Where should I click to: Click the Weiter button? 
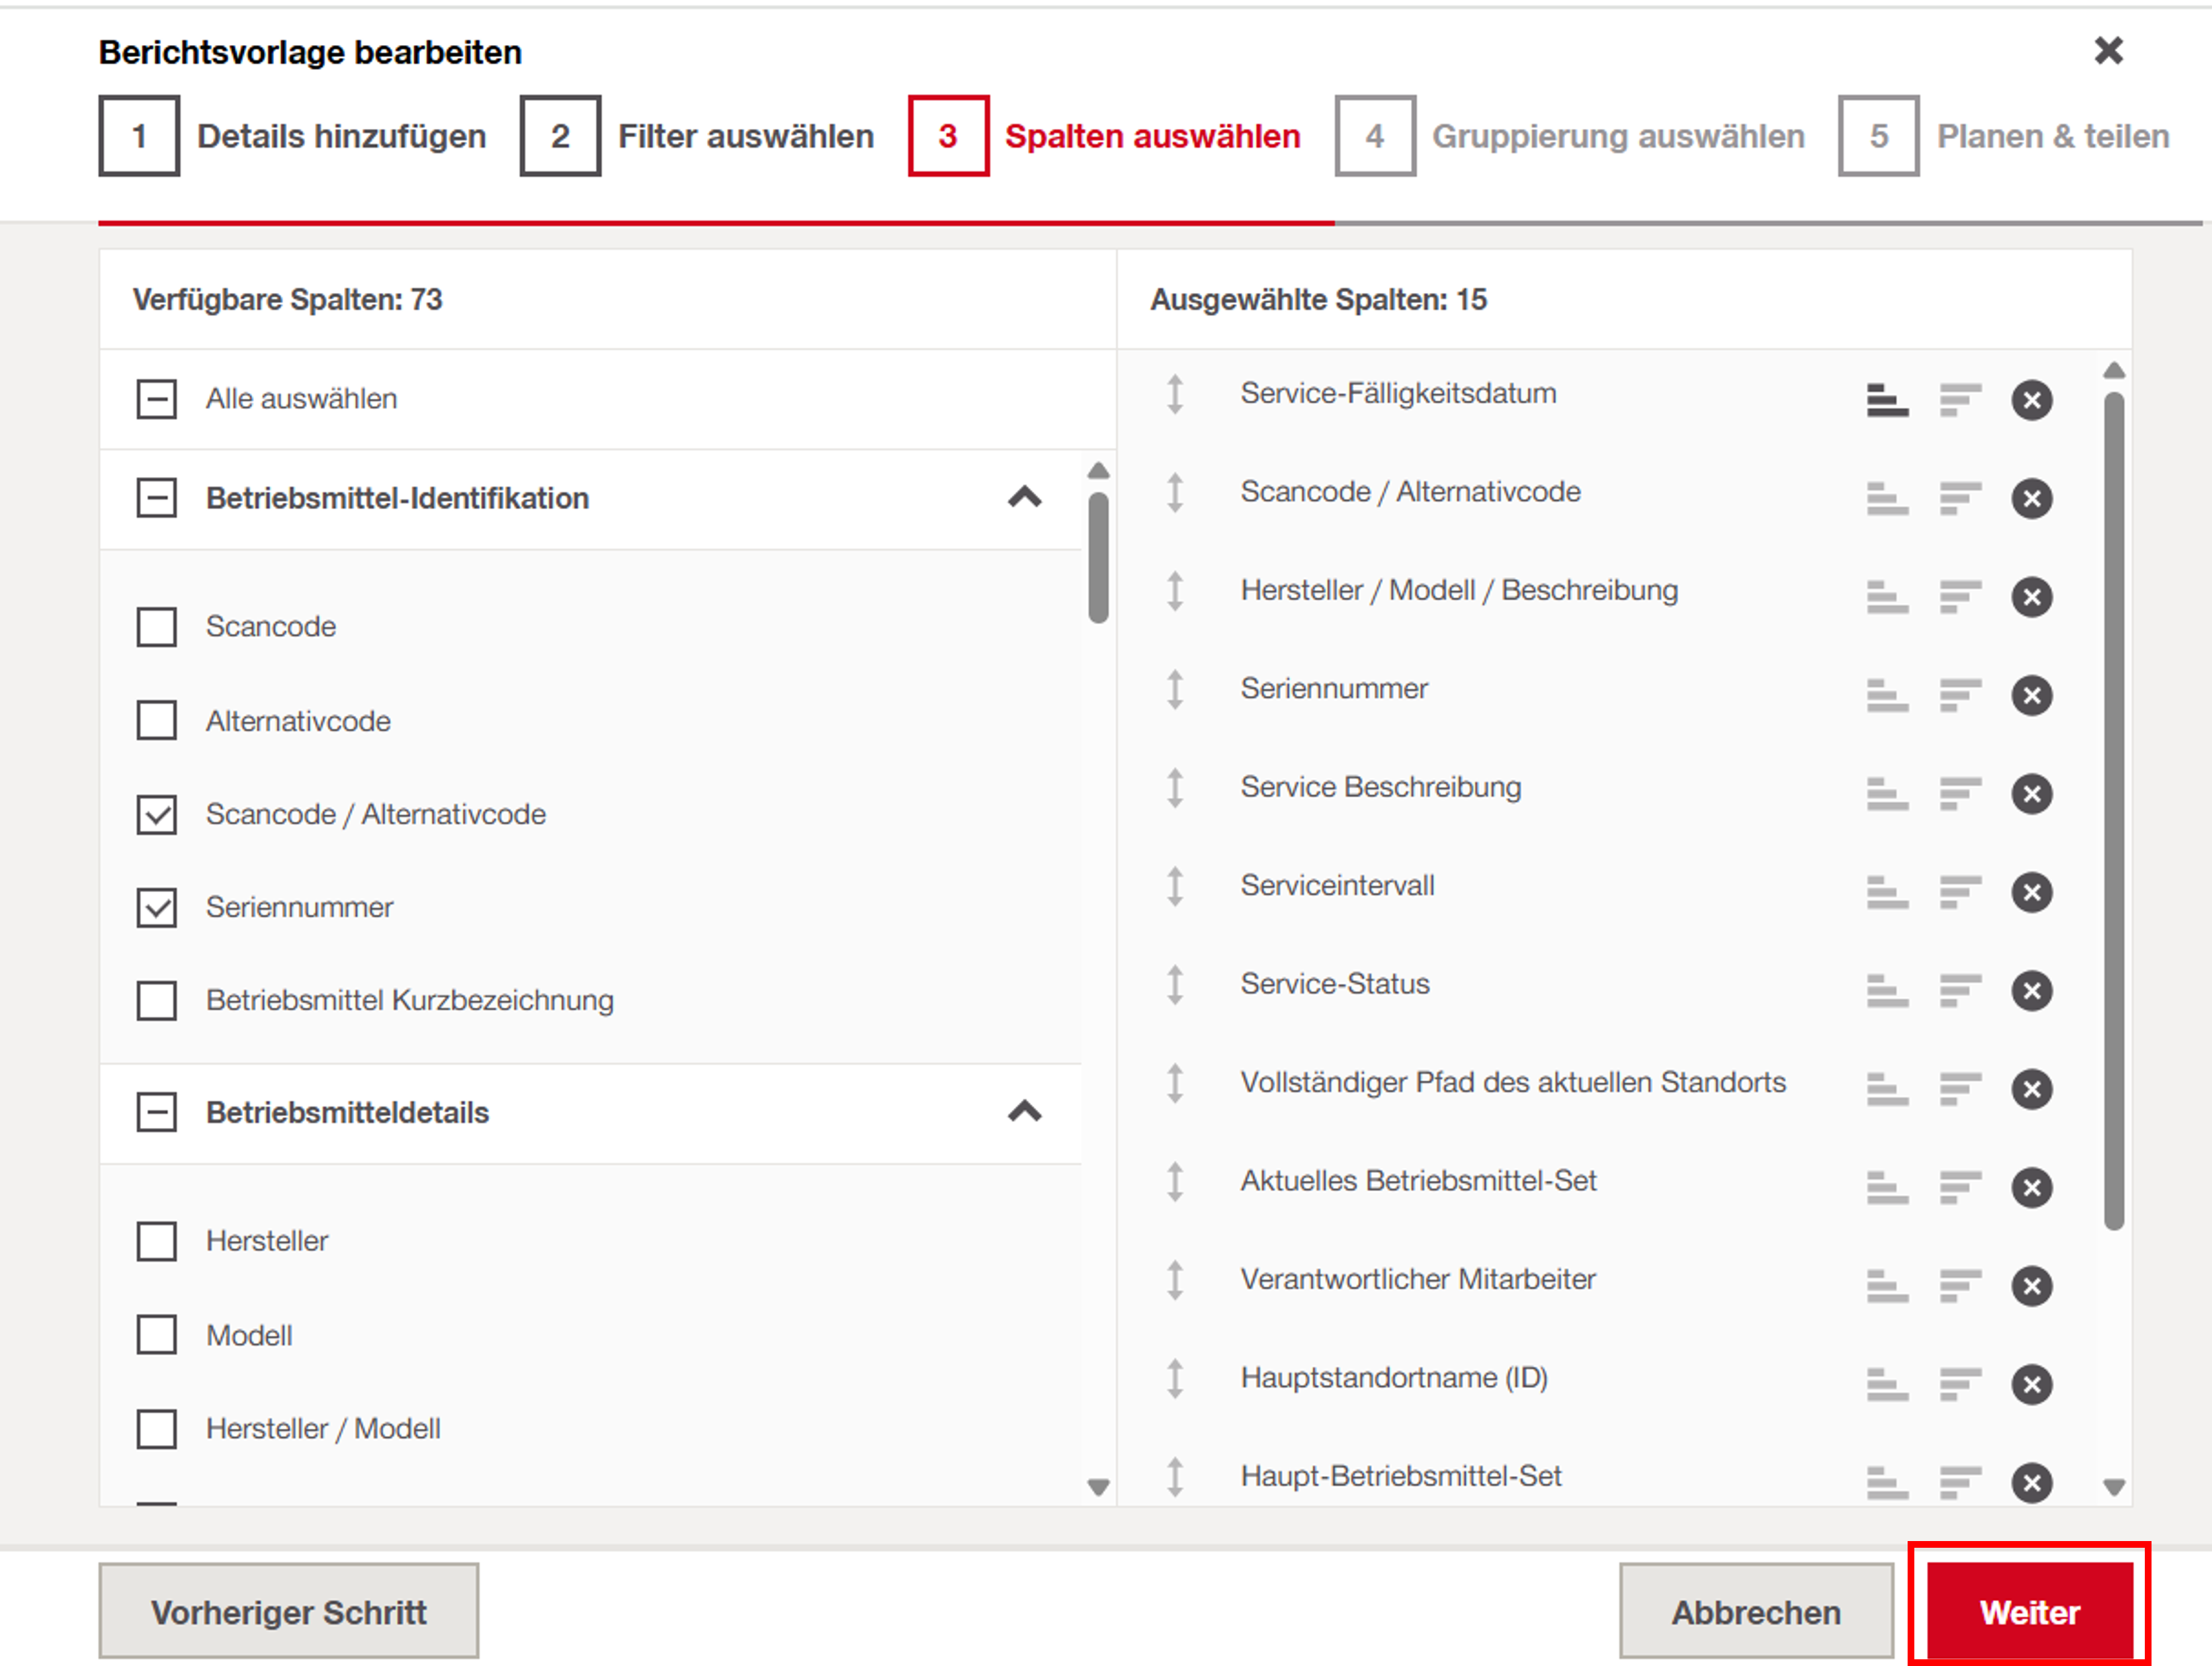click(x=2029, y=1611)
